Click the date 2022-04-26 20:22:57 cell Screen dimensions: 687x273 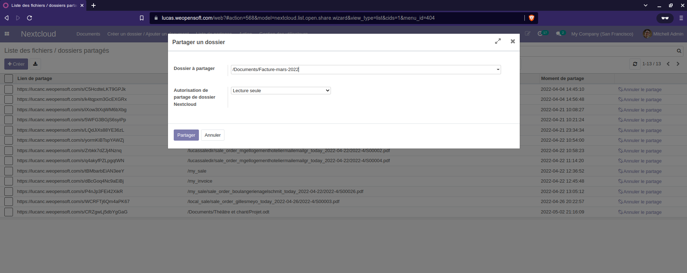click(563, 202)
